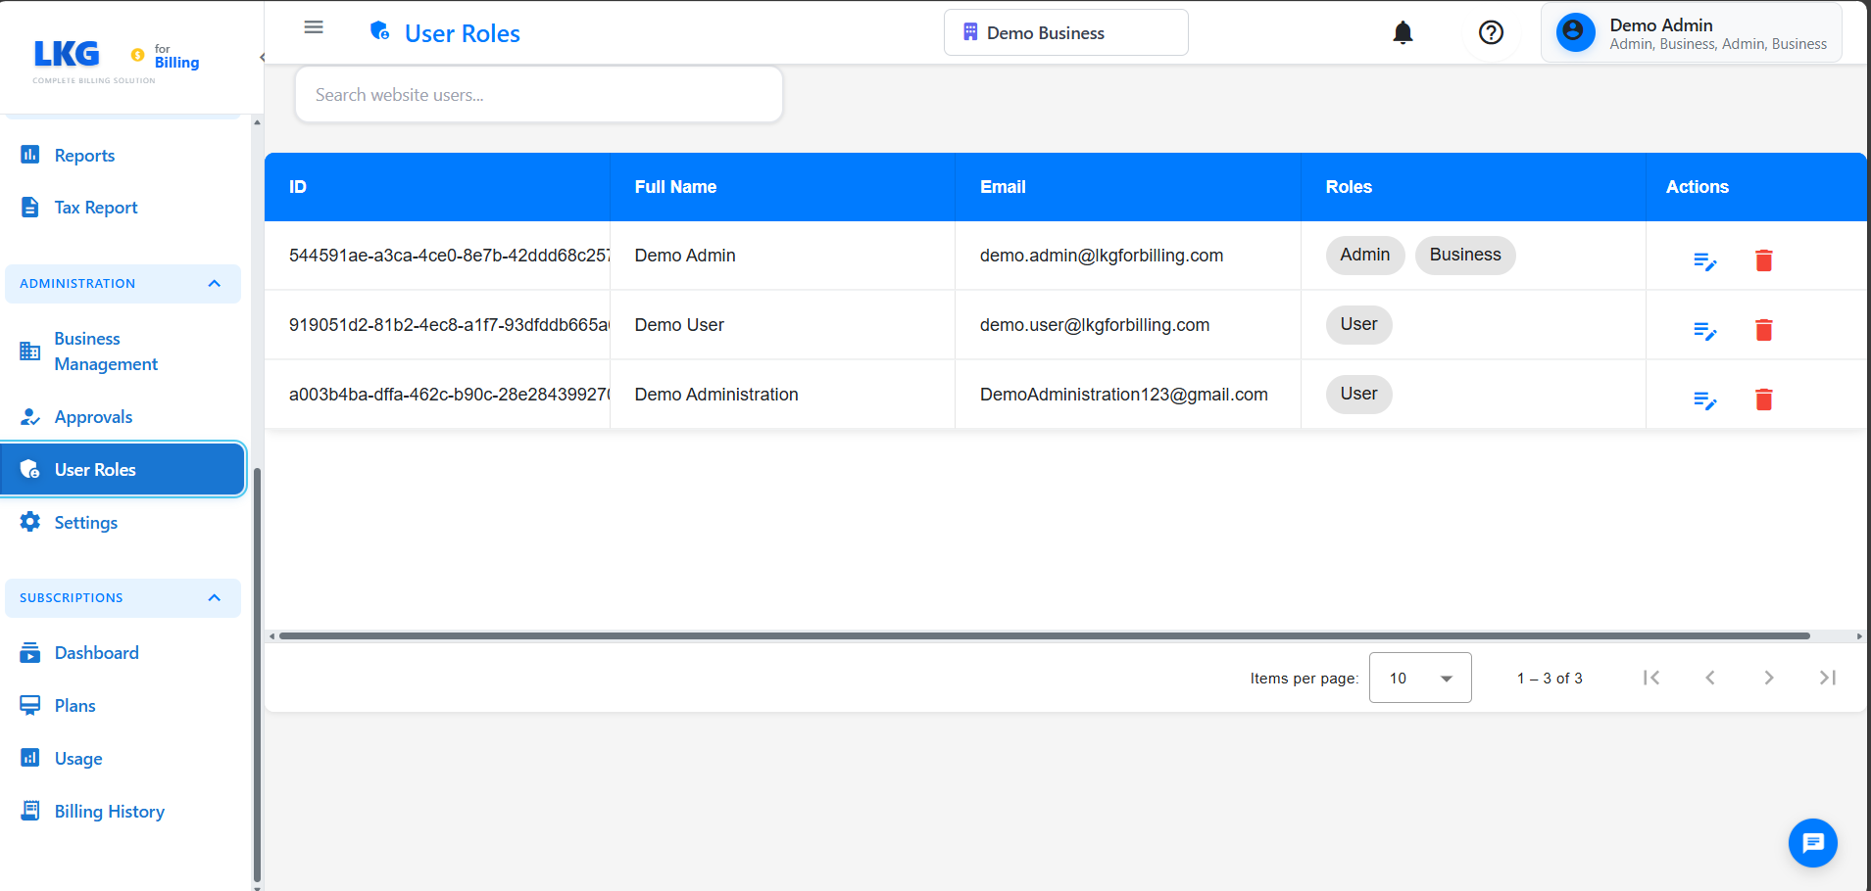Click the help question mark icon
The height and width of the screenshot is (891, 1871).
(1491, 32)
